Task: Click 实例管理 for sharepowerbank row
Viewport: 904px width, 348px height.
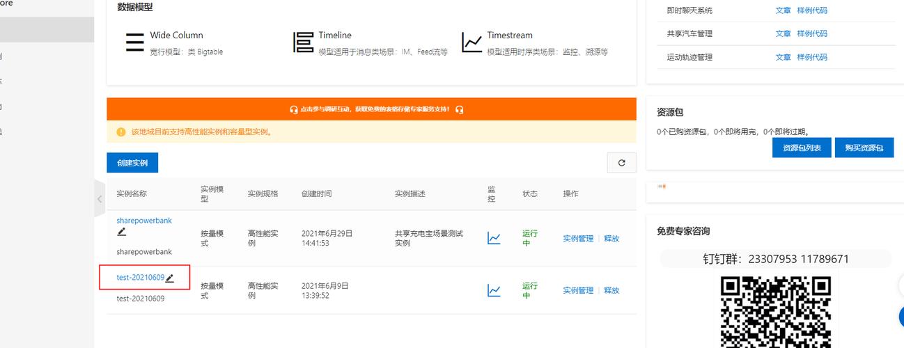Action: (578, 239)
